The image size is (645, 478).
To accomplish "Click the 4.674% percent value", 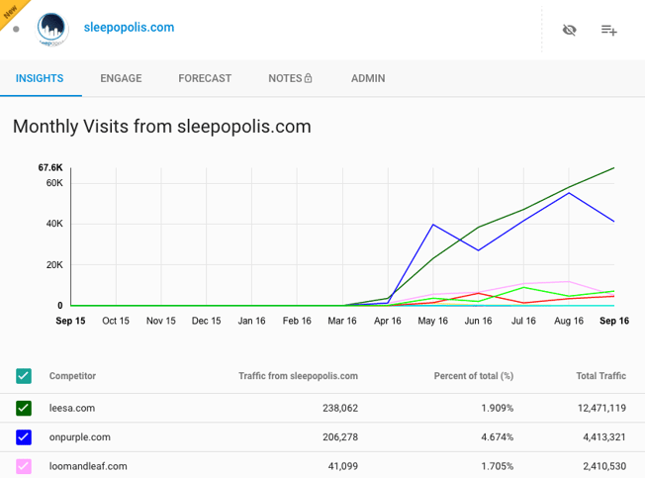I will [x=498, y=437].
